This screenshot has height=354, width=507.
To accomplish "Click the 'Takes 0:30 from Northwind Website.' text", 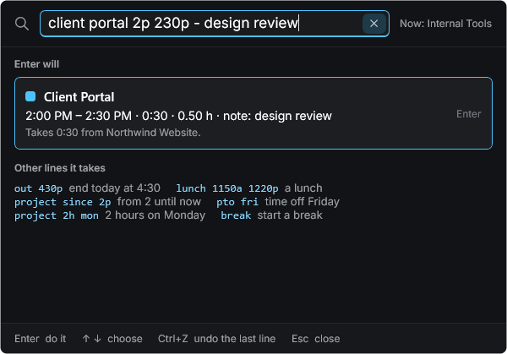I will pos(113,133).
